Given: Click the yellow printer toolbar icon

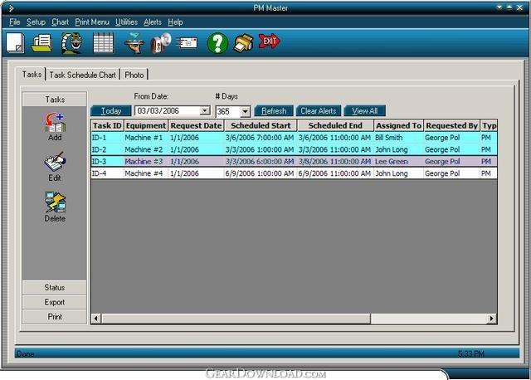Looking at the screenshot, I should click(243, 43).
